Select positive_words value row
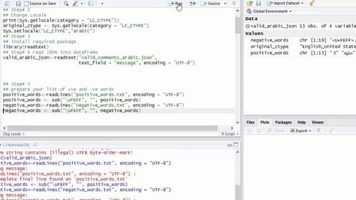 point(300,53)
